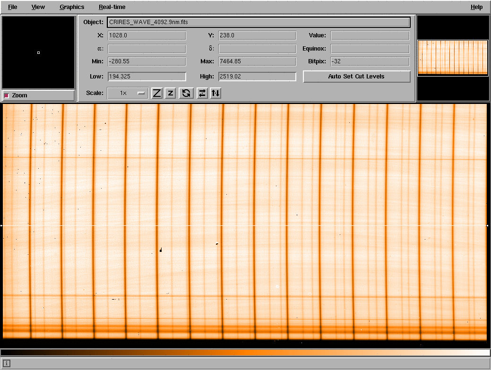Click the X coordinate field

point(147,35)
